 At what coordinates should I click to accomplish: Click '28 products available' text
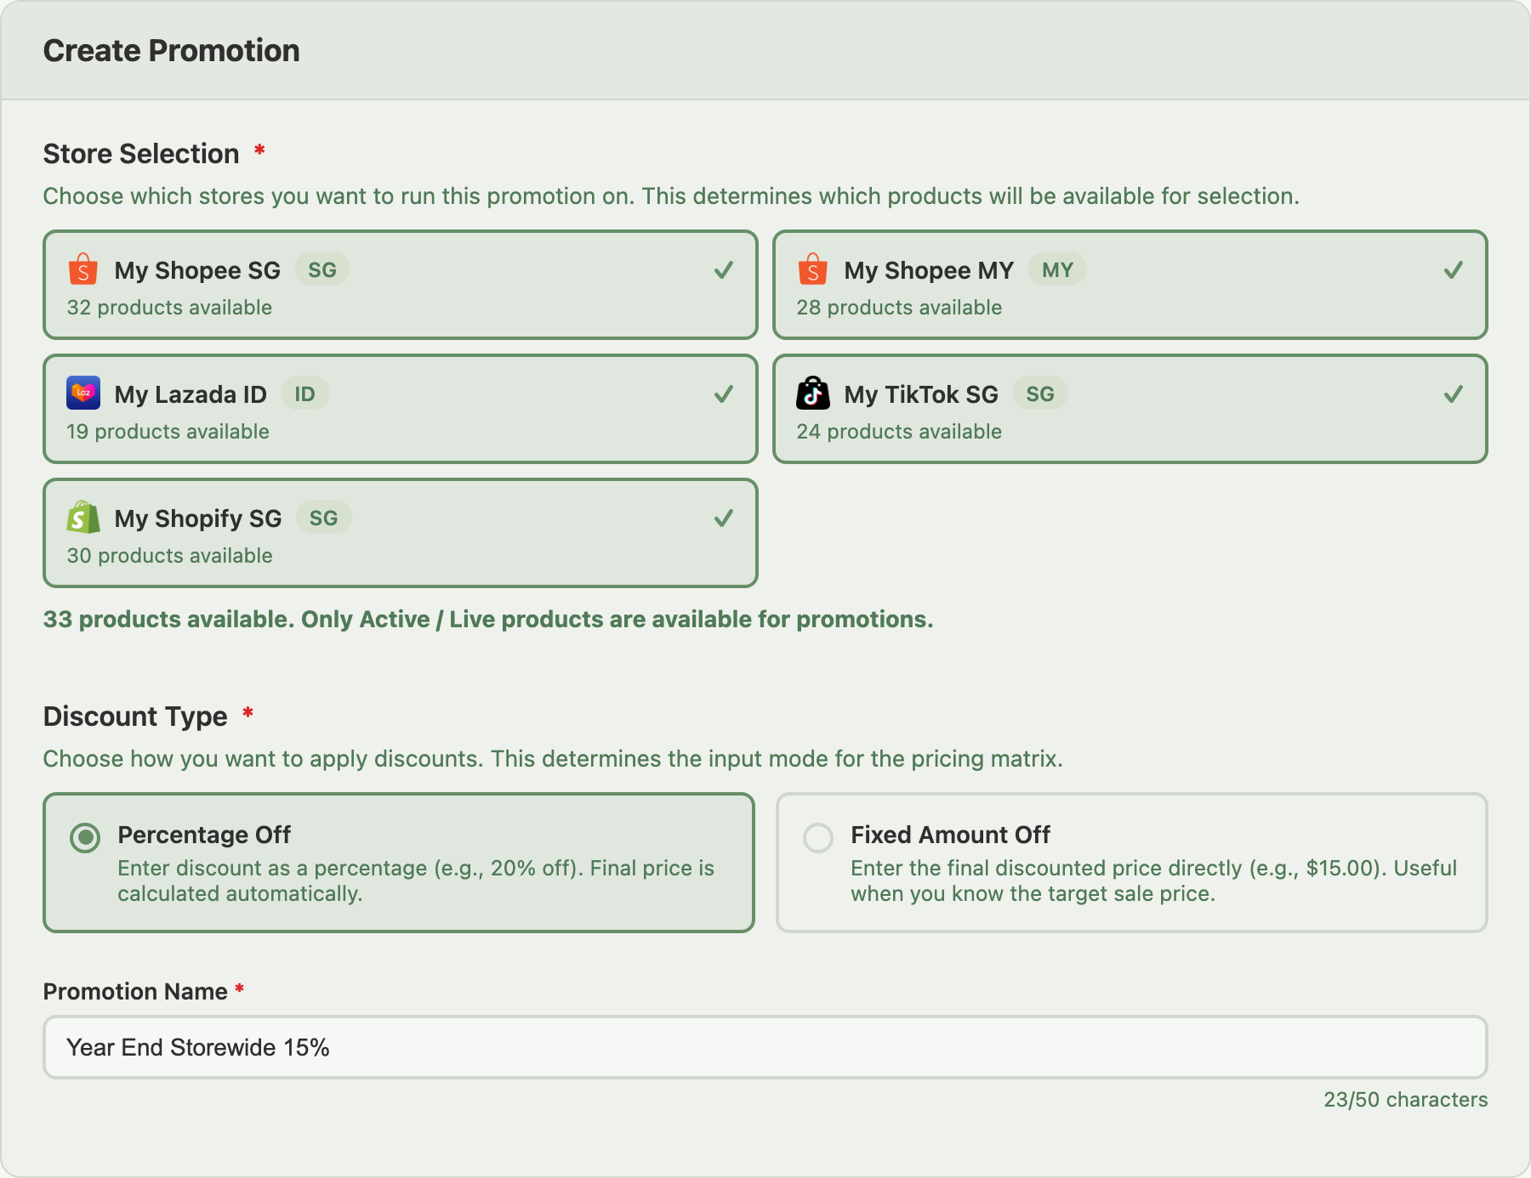[x=900, y=308]
